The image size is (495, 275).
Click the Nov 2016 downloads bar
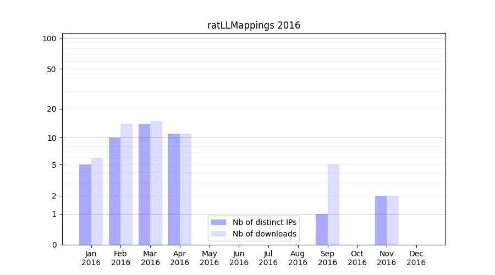[393, 220]
